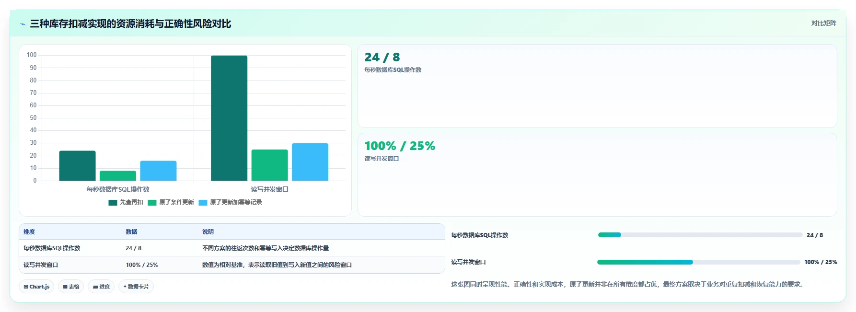Click the 100% / 25% card value
Image resolution: width=856 pixels, height=312 pixels.
pyautogui.click(x=400, y=146)
